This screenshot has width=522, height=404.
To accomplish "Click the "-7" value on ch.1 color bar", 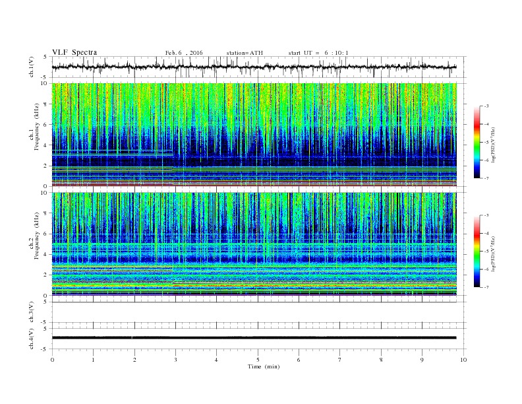I will pos(486,178).
